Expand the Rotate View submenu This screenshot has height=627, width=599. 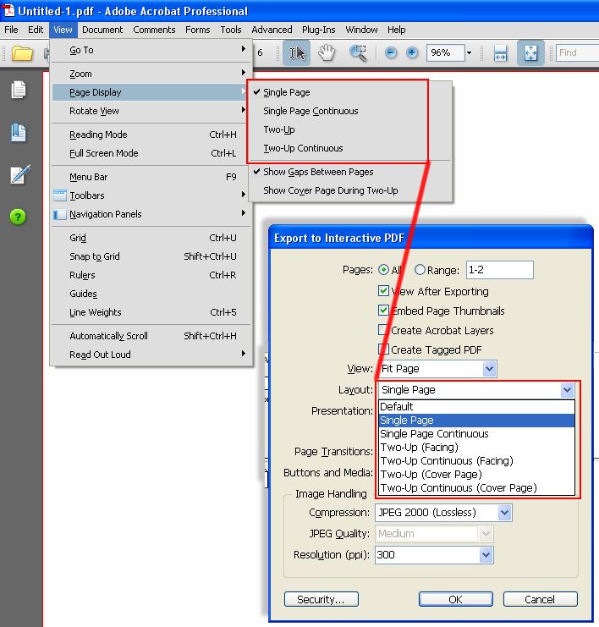[x=151, y=111]
